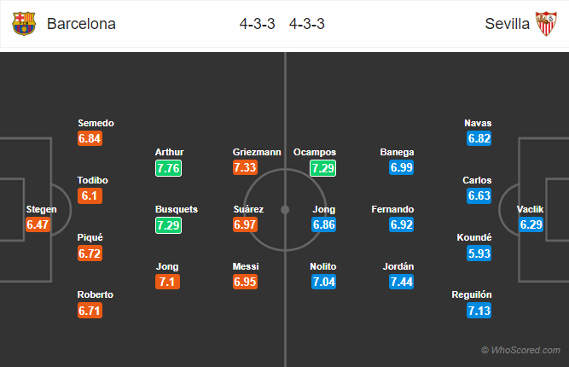This screenshot has height=367, width=569.
Task: Click the Barcelona club crest icon
Action: click(x=24, y=24)
